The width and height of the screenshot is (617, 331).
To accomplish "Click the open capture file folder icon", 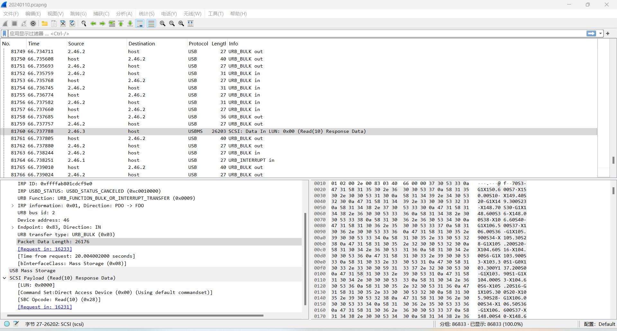I will (x=45, y=23).
